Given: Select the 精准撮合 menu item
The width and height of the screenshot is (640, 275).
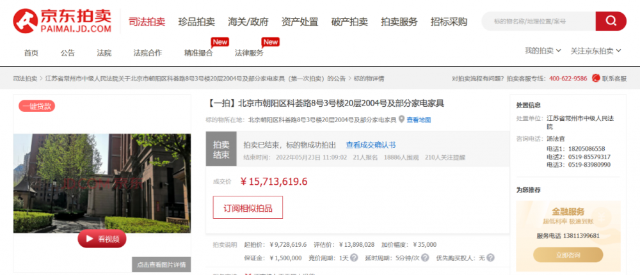Looking at the screenshot, I should (x=198, y=53).
